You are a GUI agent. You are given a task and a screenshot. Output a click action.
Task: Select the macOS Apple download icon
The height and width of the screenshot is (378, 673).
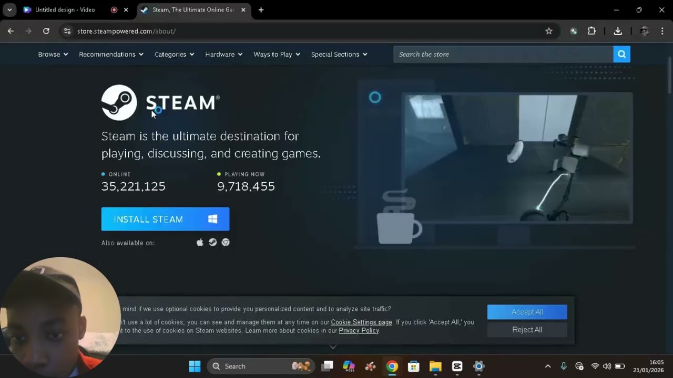[200, 243]
